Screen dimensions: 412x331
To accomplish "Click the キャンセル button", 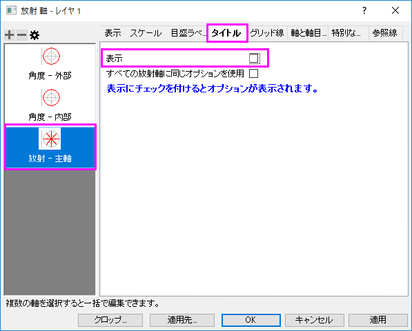I will tap(314, 320).
